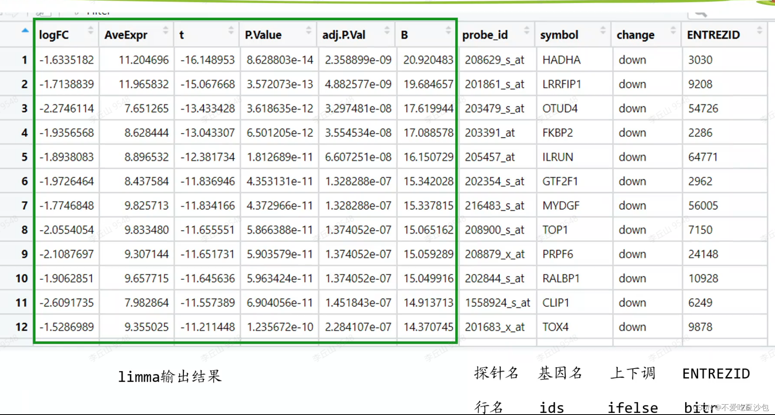Screen dimensions: 775x415
Task: Click ENTREZID value 10928
Action: [703, 278]
